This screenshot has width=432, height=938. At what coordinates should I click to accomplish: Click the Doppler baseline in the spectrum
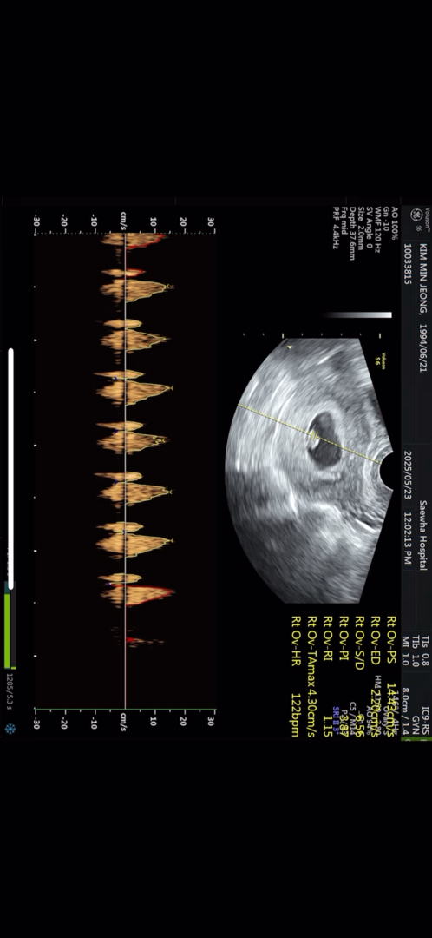pos(125,470)
